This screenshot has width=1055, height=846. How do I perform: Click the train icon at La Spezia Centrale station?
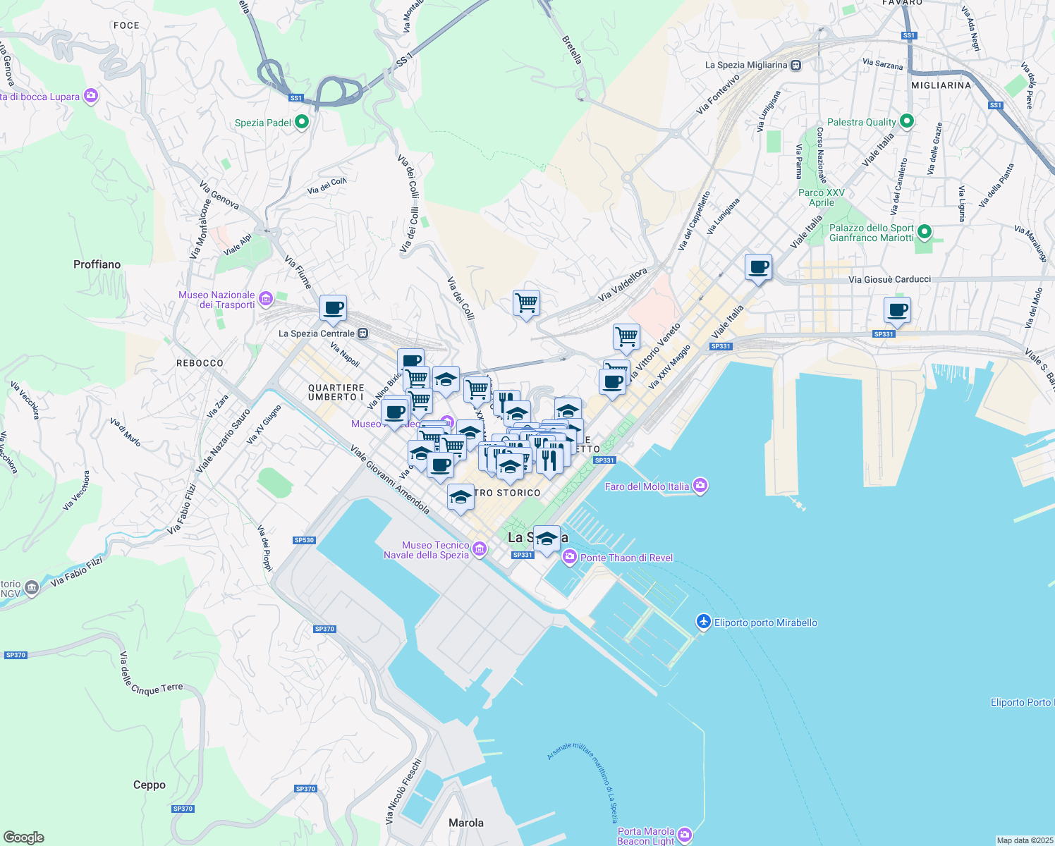point(362,333)
